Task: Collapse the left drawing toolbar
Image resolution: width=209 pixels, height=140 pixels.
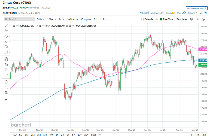Action: point(6,99)
